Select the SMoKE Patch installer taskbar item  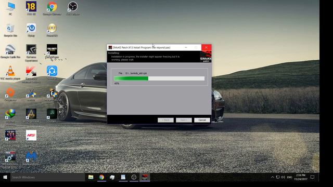pos(145,177)
